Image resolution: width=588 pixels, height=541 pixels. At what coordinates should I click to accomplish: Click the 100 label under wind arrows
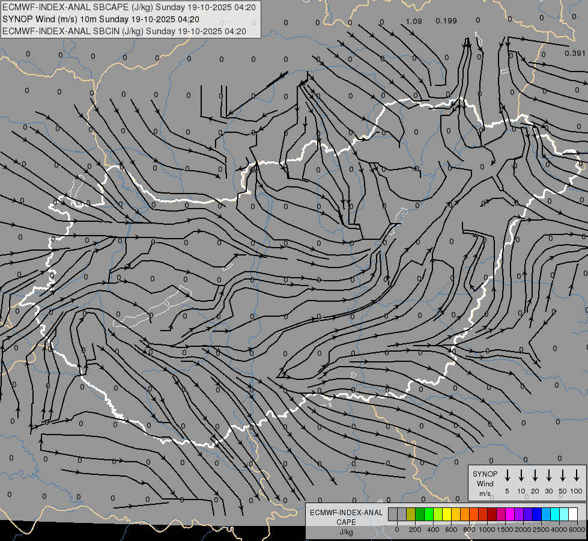576,491
